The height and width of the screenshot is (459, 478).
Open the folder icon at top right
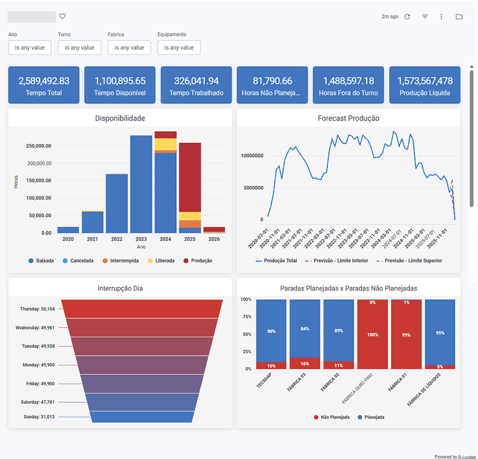[x=459, y=17]
